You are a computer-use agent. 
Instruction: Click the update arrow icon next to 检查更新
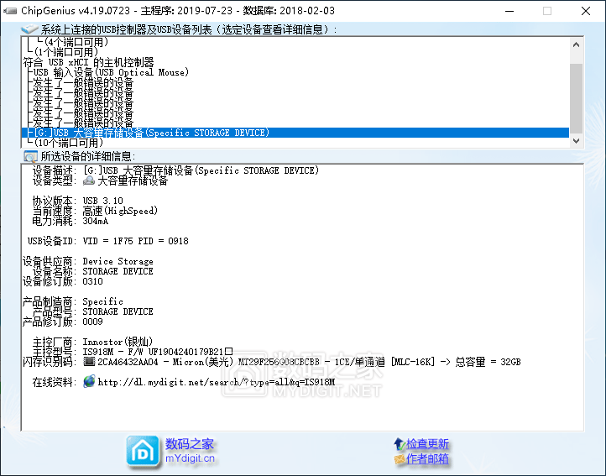400,443
